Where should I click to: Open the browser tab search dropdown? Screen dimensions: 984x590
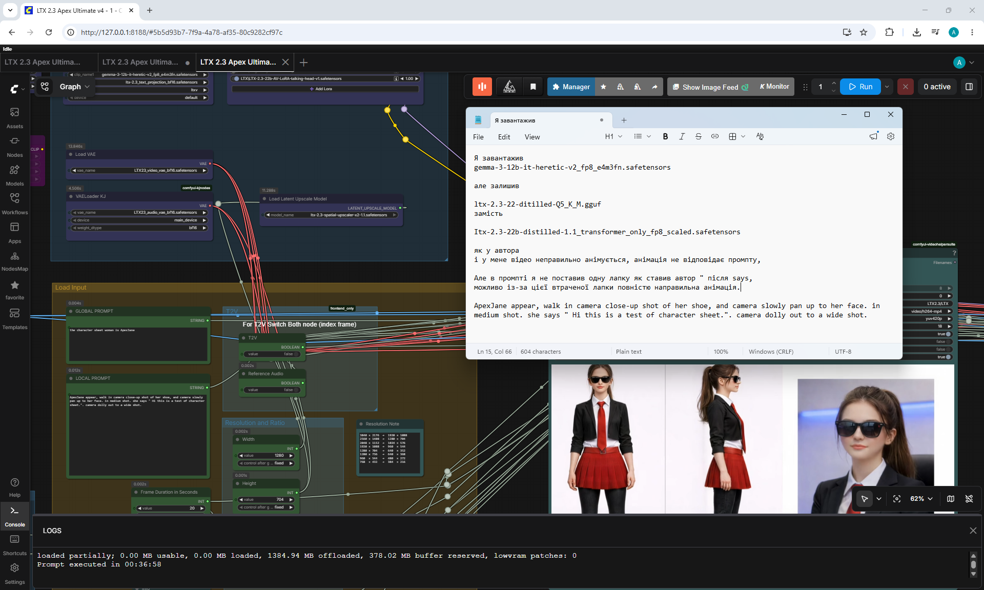pyautogui.click(x=10, y=10)
